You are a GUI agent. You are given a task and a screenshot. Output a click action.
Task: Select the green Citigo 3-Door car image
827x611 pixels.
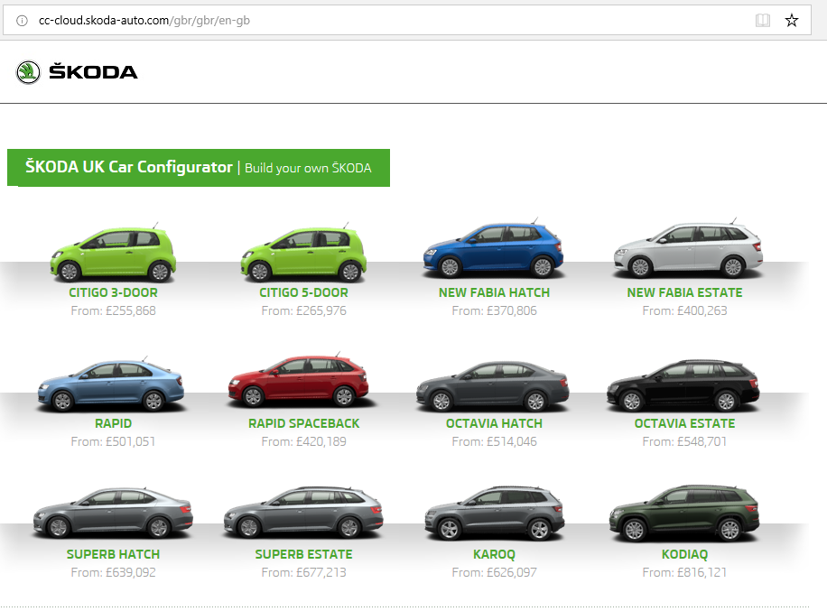pos(113,253)
